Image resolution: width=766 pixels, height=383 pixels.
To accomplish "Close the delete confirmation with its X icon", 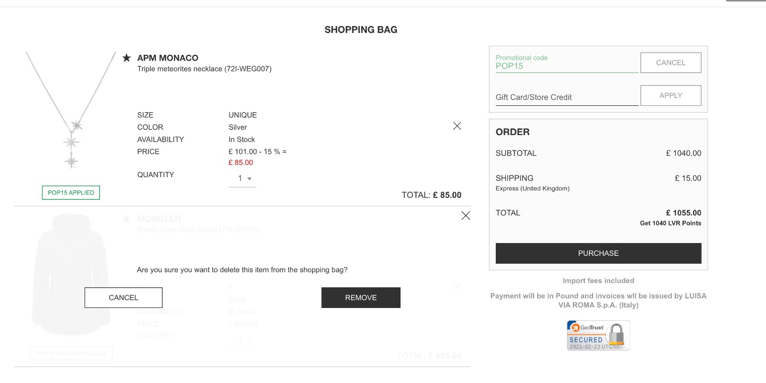I will point(465,215).
